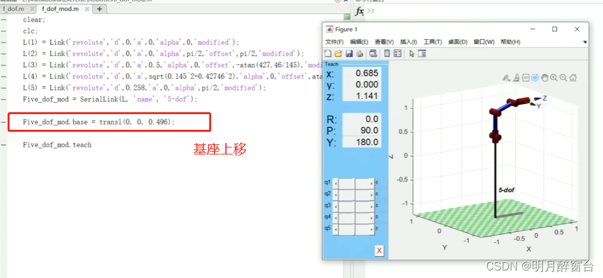Viewport: 603px width, 278px height.
Task: Click the x value 0.685 in Teach panel
Action: 362,73
